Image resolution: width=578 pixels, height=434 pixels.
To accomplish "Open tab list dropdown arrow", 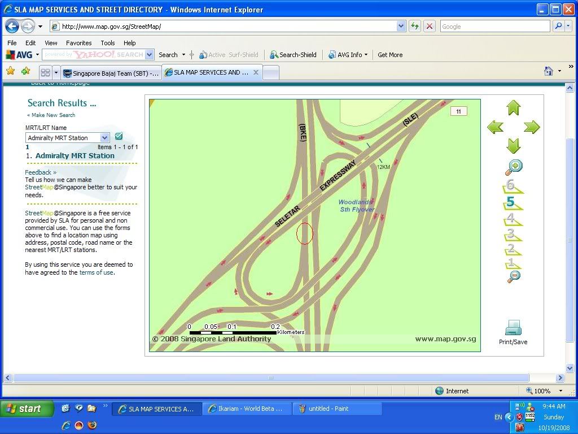I will point(56,72).
